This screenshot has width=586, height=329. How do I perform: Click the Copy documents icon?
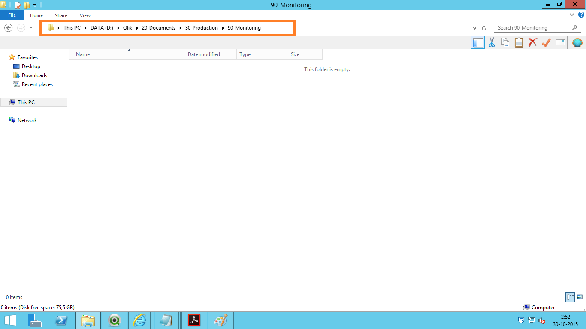tap(505, 42)
